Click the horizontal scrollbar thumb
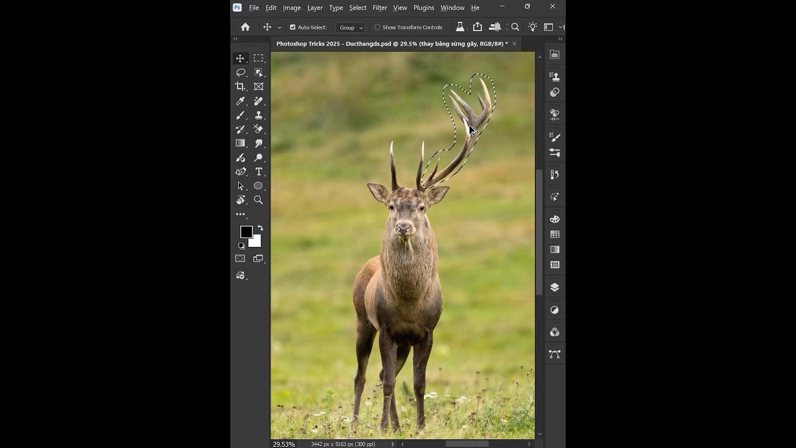 pos(467,444)
